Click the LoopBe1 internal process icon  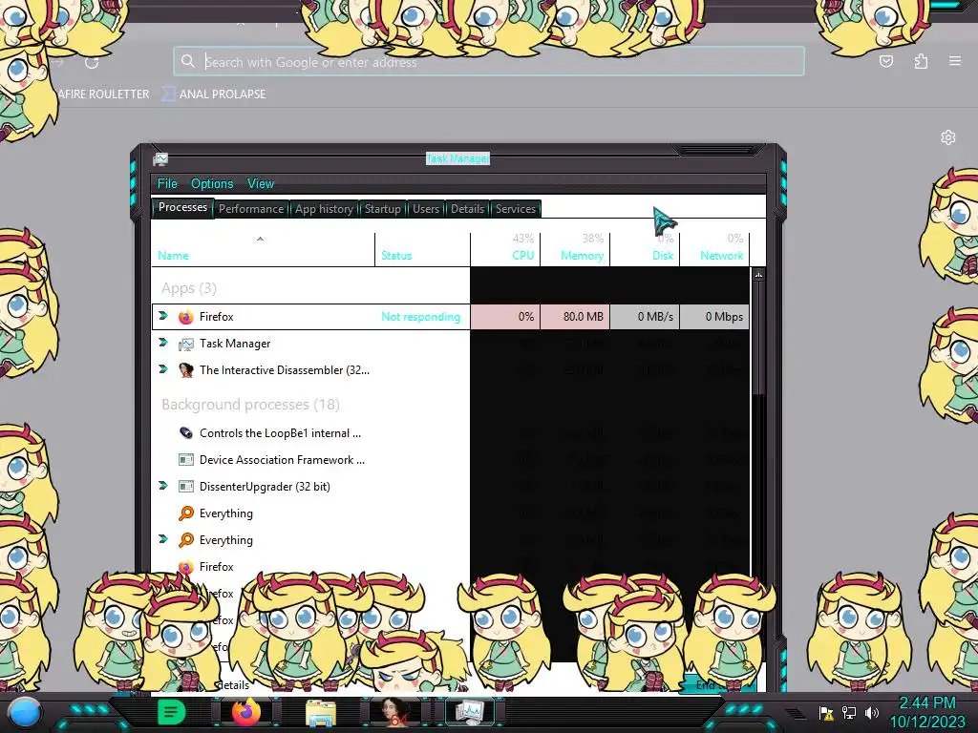click(x=186, y=432)
